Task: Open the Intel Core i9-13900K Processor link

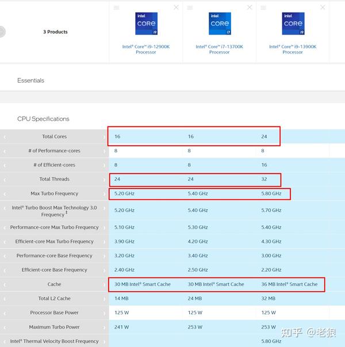Action: [x=293, y=49]
